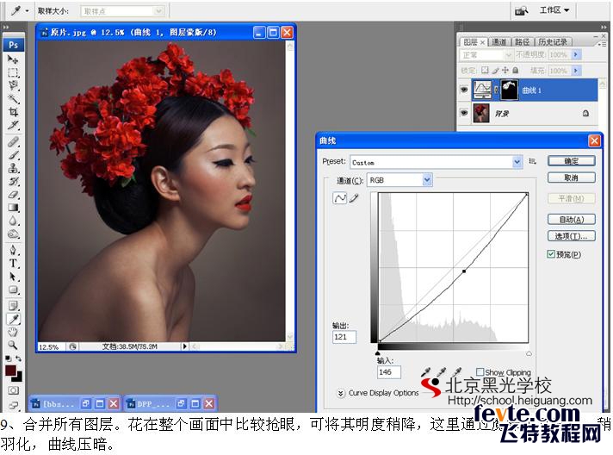Select the Magic Wand tool

(x=13, y=98)
